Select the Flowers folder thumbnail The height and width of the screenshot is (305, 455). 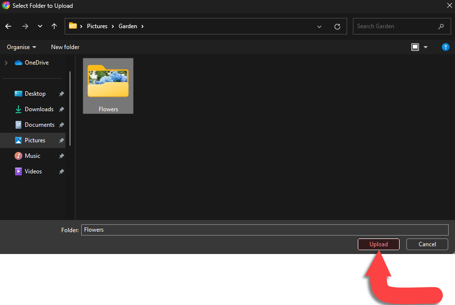coord(108,86)
